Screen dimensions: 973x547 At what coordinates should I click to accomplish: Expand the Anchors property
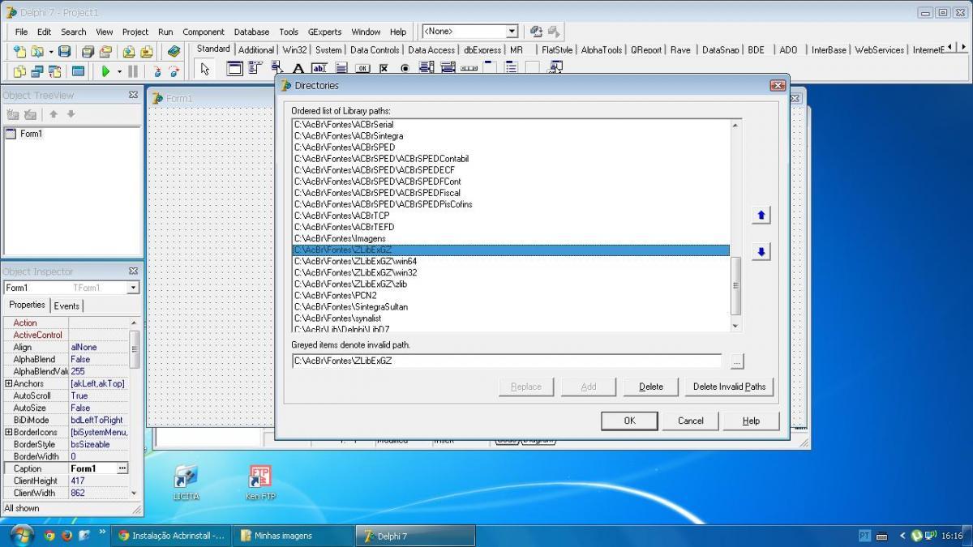pos(8,383)
